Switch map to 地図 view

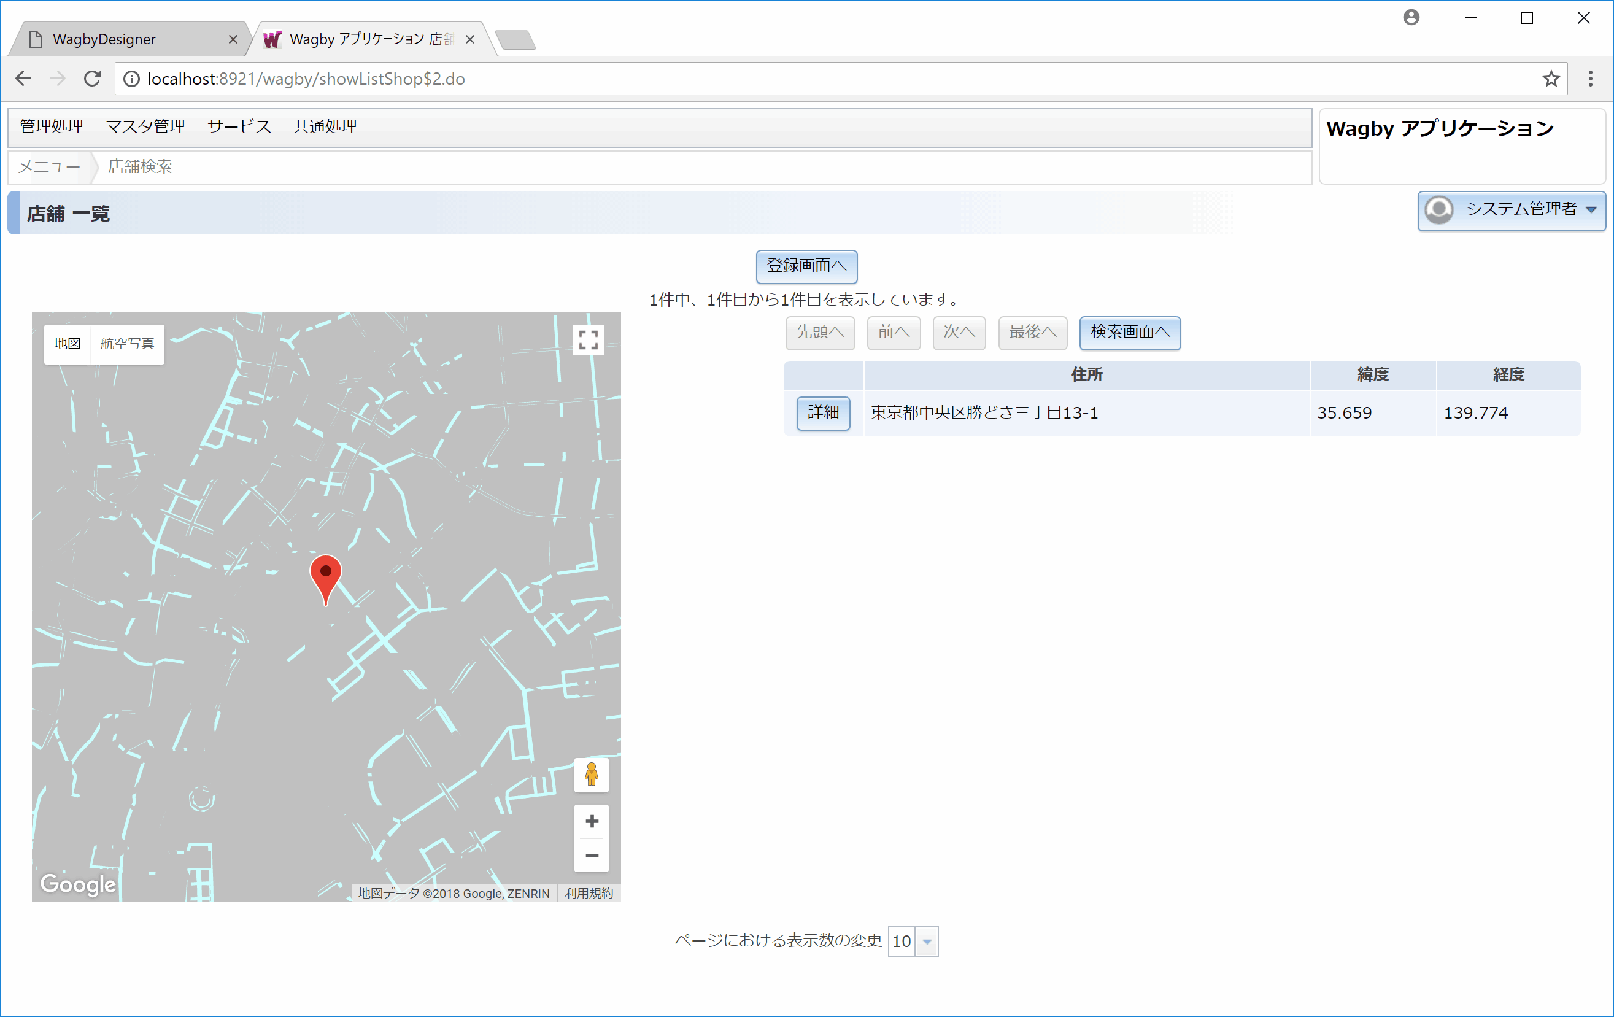click(67, 344)
